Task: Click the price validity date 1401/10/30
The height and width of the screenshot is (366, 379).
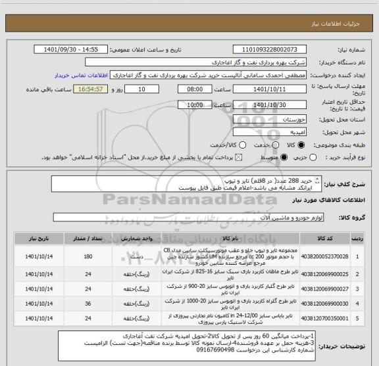Action: coord(270,104)
